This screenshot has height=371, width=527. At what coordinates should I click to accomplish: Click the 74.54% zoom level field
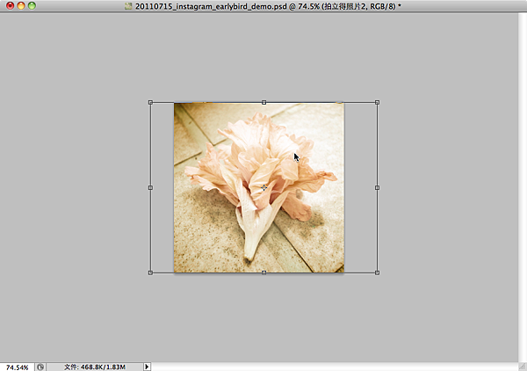tap(17, 366)
